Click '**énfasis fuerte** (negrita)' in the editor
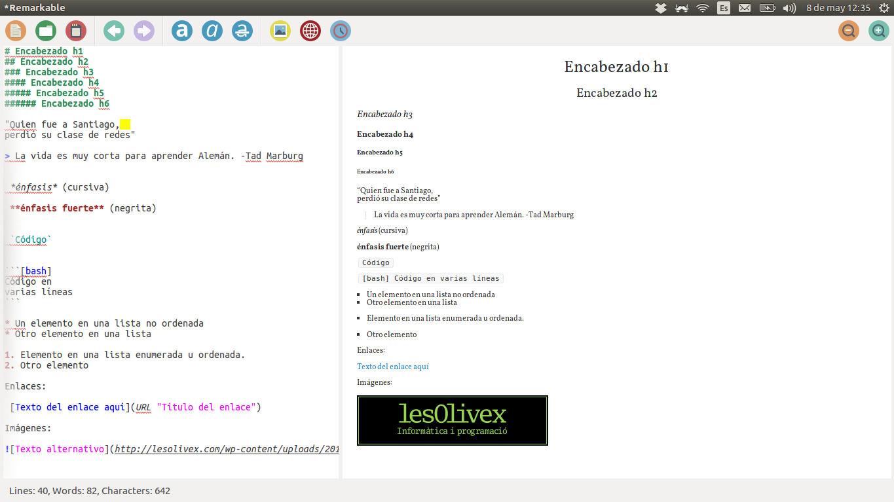Screen dimensions: 894x502 point(83,208)
